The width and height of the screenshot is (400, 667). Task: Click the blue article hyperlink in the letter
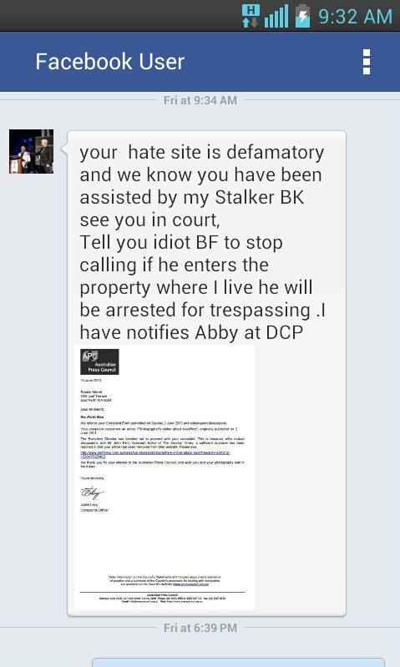pyautogui.click(x=154, y=455)
